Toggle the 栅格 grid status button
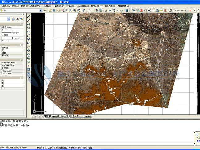This screenshot has height=150, width=200. [x=44, y=148]
